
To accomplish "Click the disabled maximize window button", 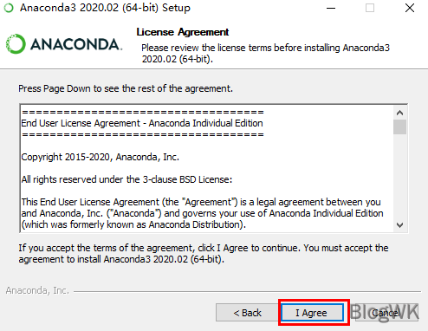I will (370, 8).
